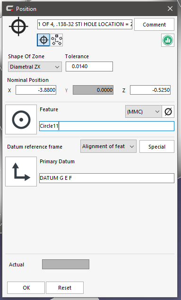The width and height of the screenshot is (181, 300).
Task: Toggle the pattern position mode icon
Action: [x=57, y=40]
